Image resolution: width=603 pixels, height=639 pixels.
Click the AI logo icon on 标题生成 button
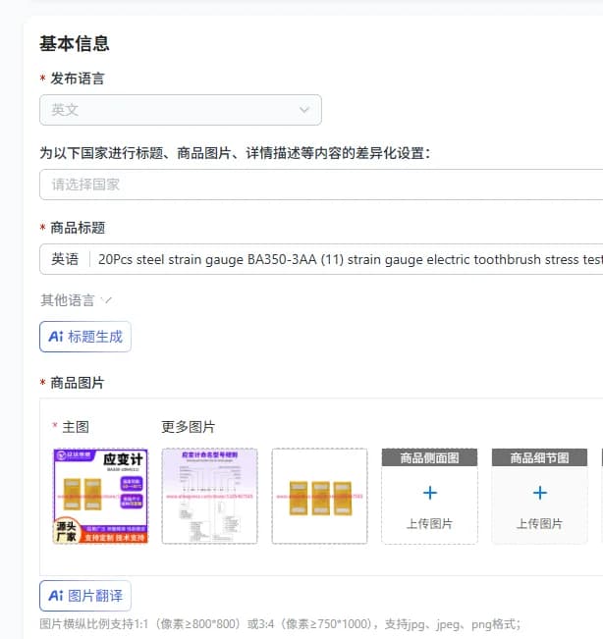[x=56, y=337]
